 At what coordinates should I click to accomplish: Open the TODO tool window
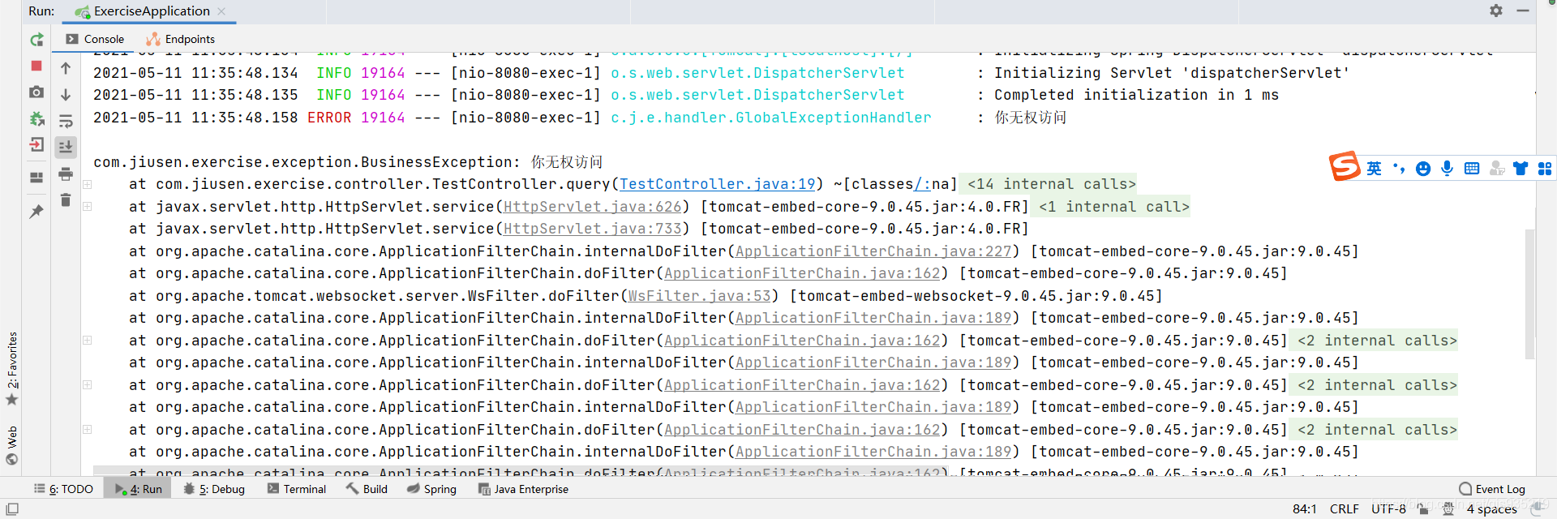tap(63, 489)
